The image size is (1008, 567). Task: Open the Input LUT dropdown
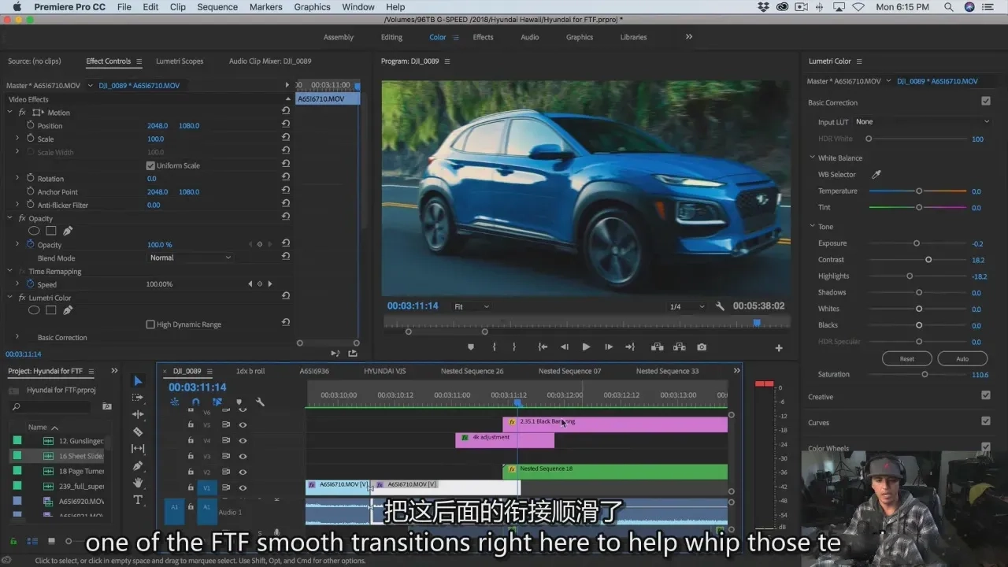click(x=922, y=122)
